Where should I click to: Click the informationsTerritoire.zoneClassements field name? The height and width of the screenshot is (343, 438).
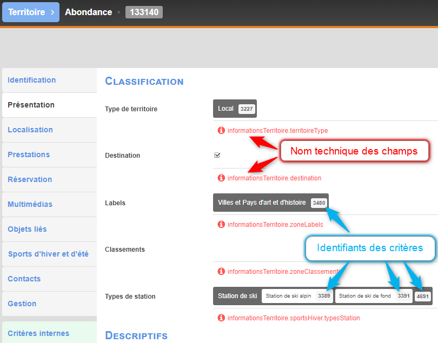tap(284, 272)
